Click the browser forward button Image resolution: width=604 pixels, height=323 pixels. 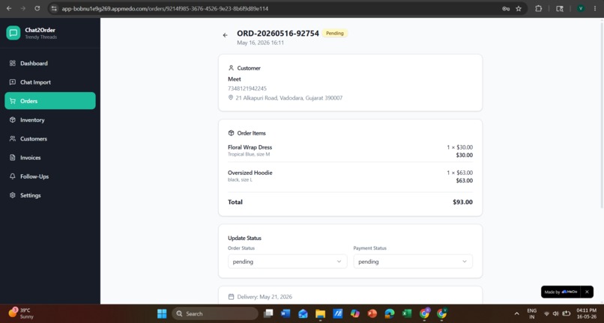[x=22, y=8]
